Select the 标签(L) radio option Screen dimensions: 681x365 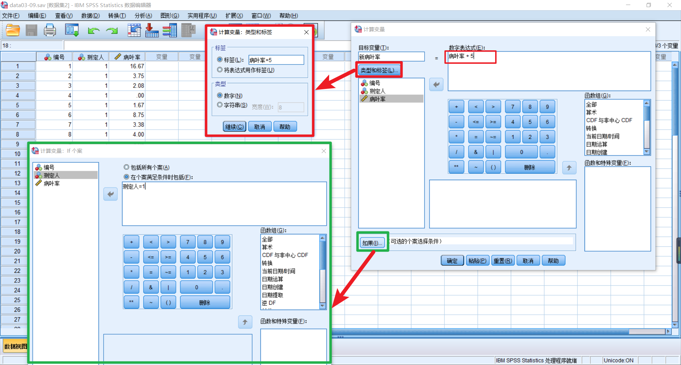pos(220,60)
